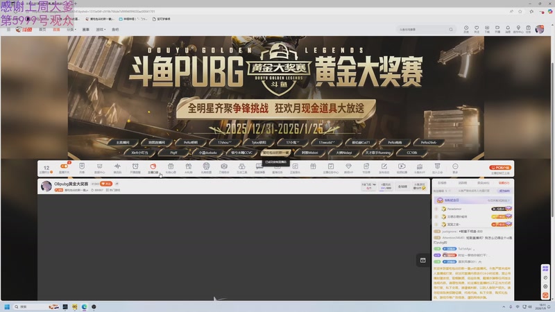Click the purple 成为钻粉 button

504,191
